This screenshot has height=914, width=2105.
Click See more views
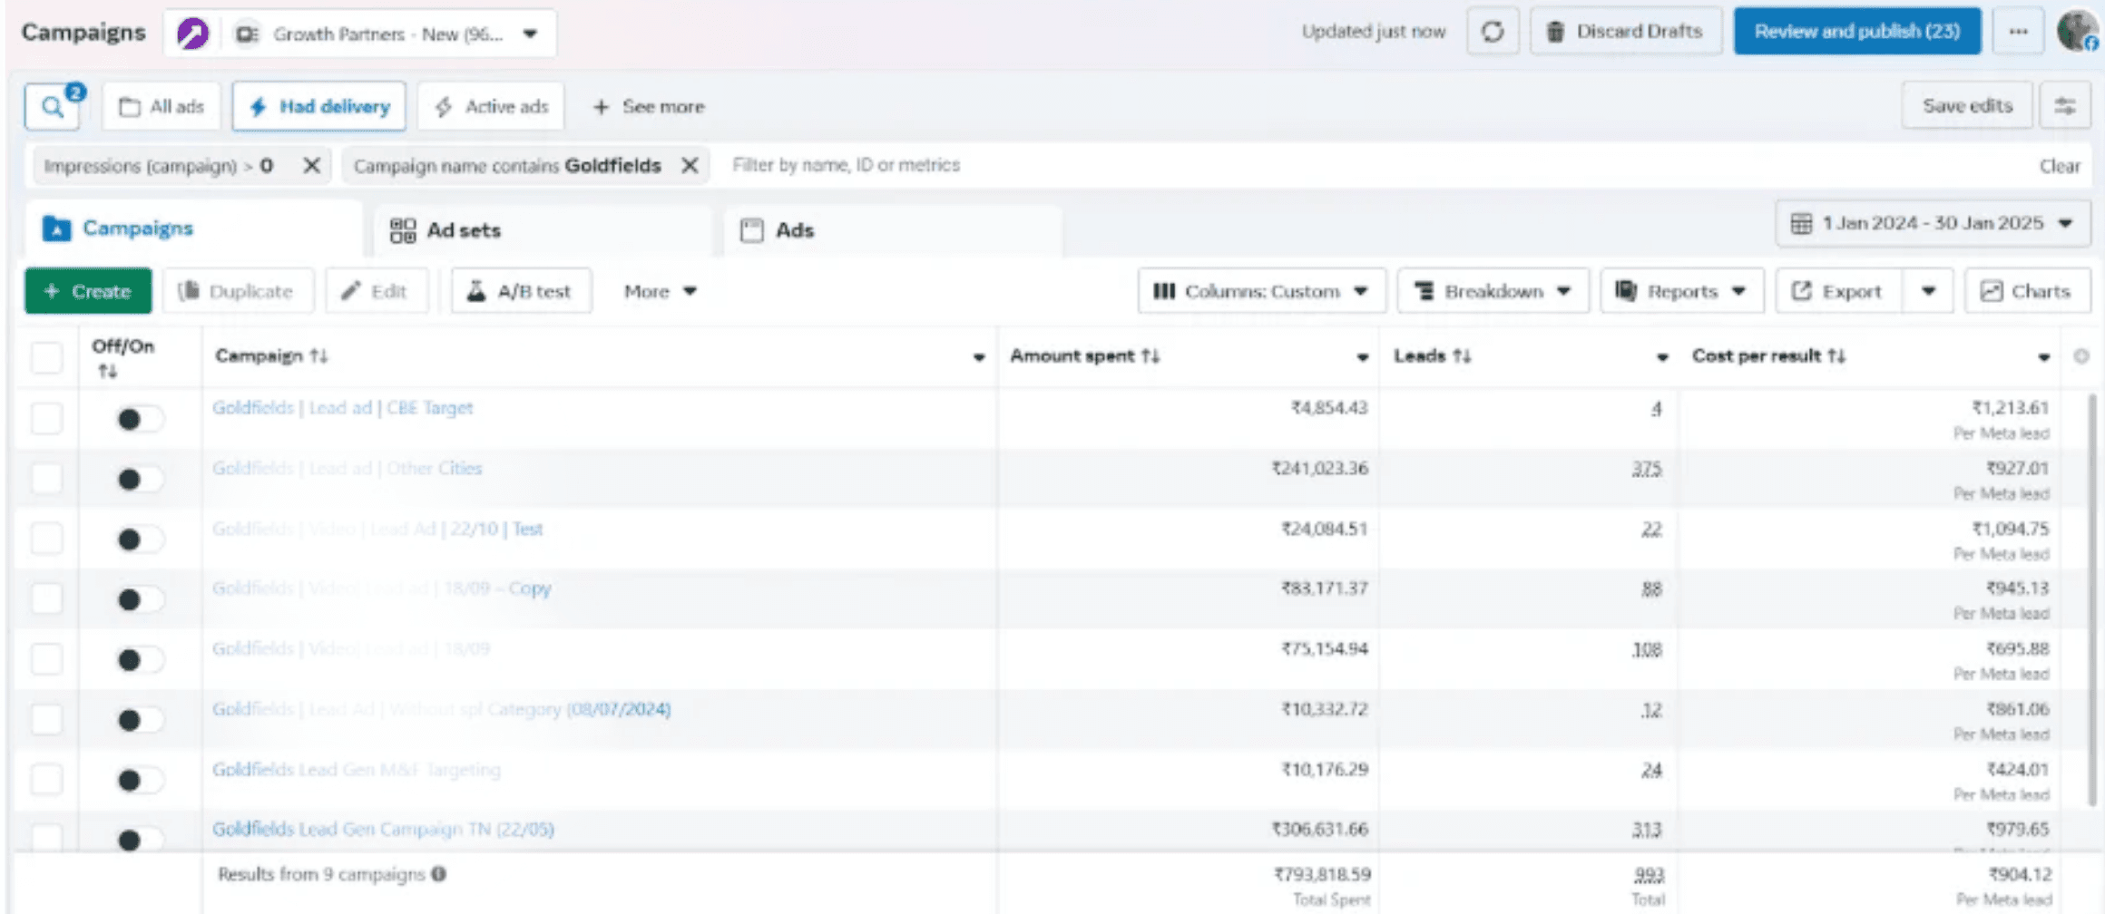coord(648,107)
